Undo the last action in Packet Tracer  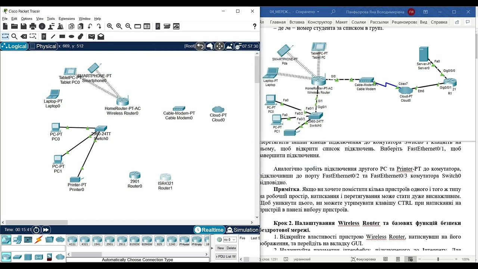click(x=90, y=26)
